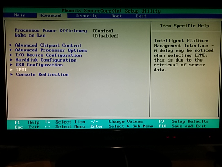The height and width of the screenshot is (167, 222).
Task: Select Wake on Lan label
Action: [x=30, y=35]
